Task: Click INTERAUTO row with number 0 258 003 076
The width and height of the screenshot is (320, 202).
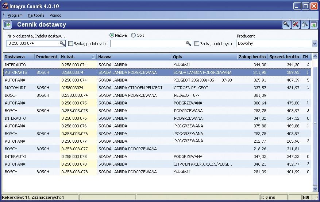Action: pyautogui.click(x=157, y=118)
